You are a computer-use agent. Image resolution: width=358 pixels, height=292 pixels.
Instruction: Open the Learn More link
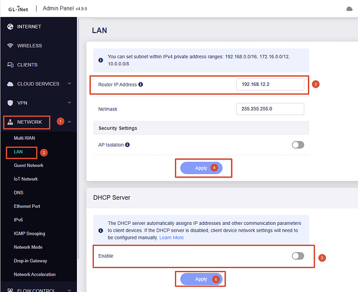pyautogui.click(x=171, y=238)
